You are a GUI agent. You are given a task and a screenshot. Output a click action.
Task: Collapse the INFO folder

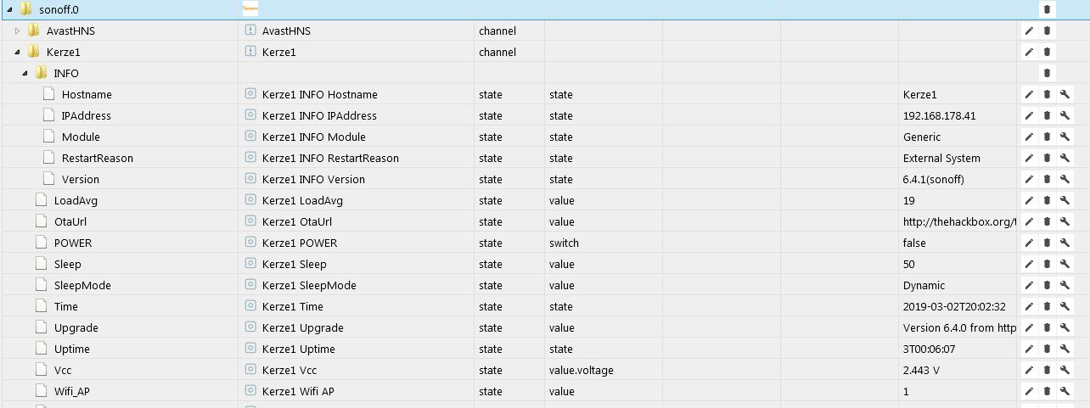point(25,73)
